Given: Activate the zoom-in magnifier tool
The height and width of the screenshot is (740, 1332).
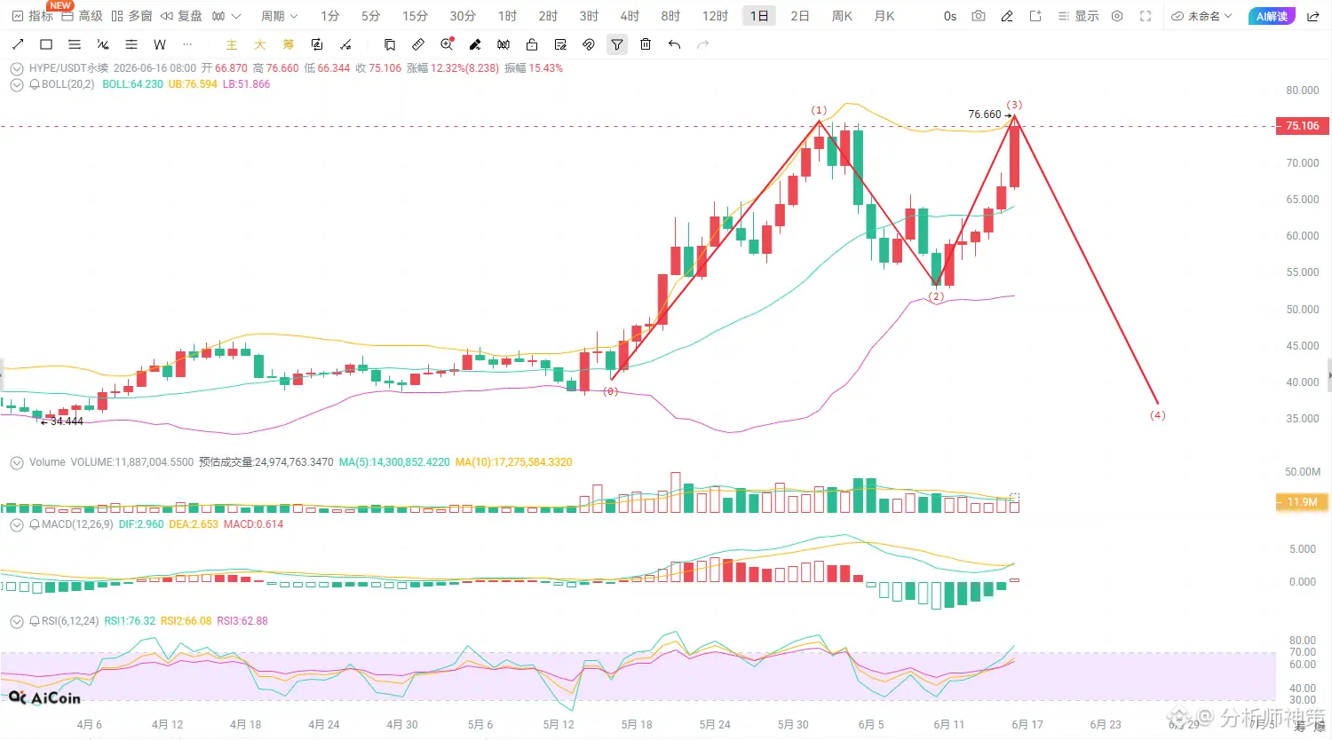Looking at the screenshot, I should 447,44.
